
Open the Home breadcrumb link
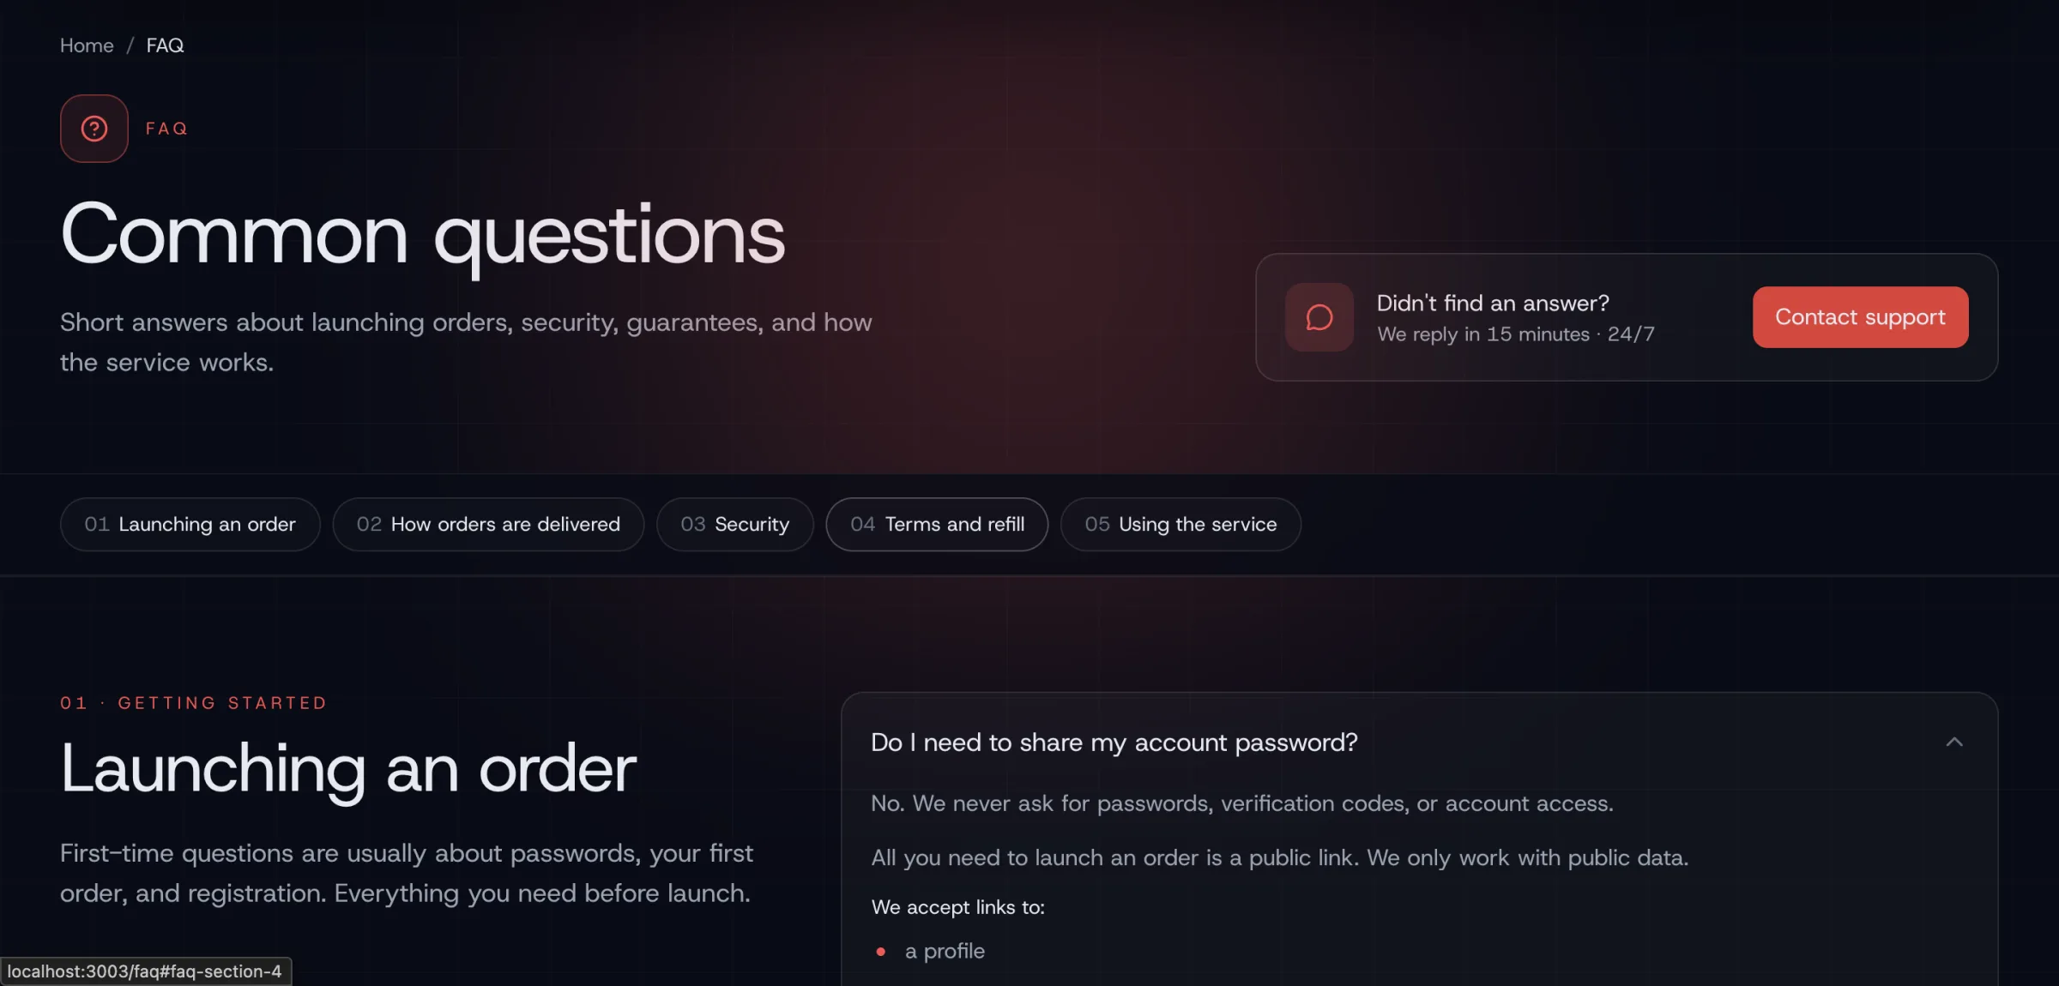87,45
